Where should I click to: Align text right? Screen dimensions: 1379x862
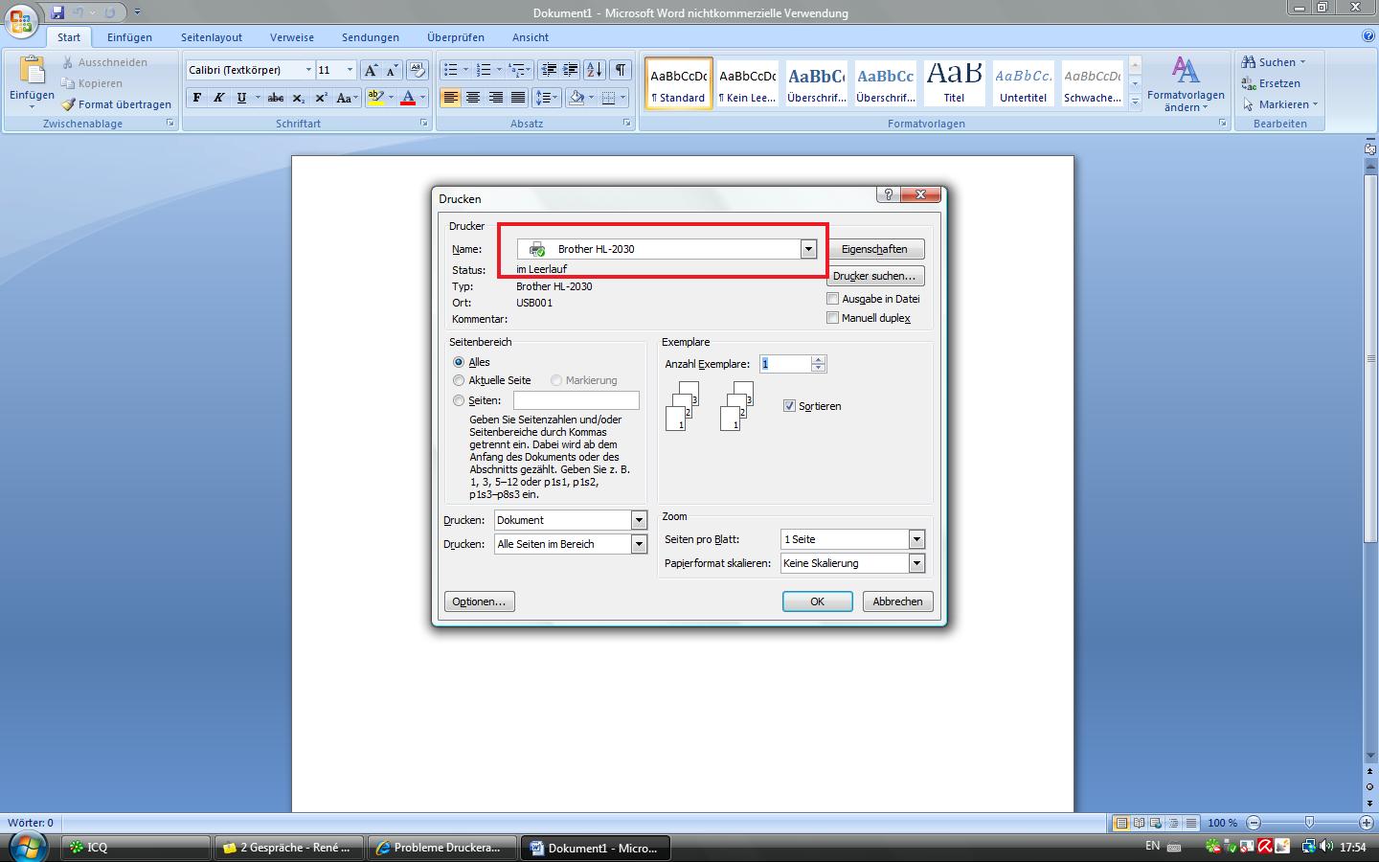pyautogui.click(x=496, y=98)
